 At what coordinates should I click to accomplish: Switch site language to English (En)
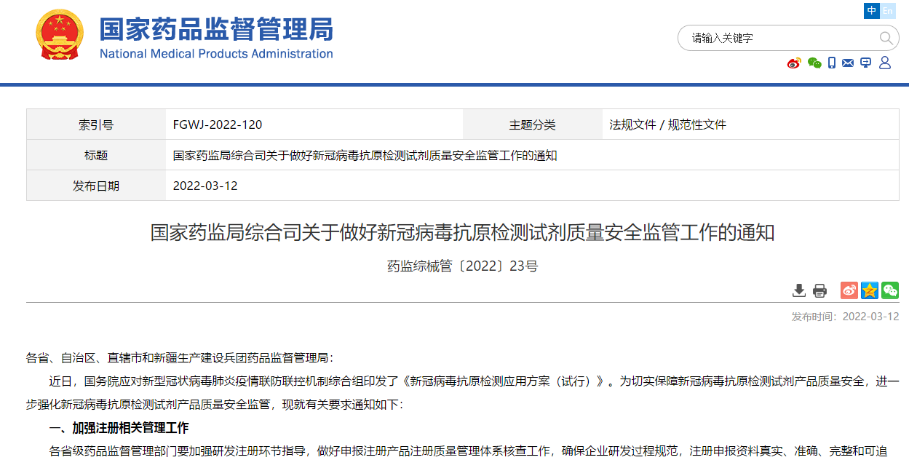[x=888, y=11]
